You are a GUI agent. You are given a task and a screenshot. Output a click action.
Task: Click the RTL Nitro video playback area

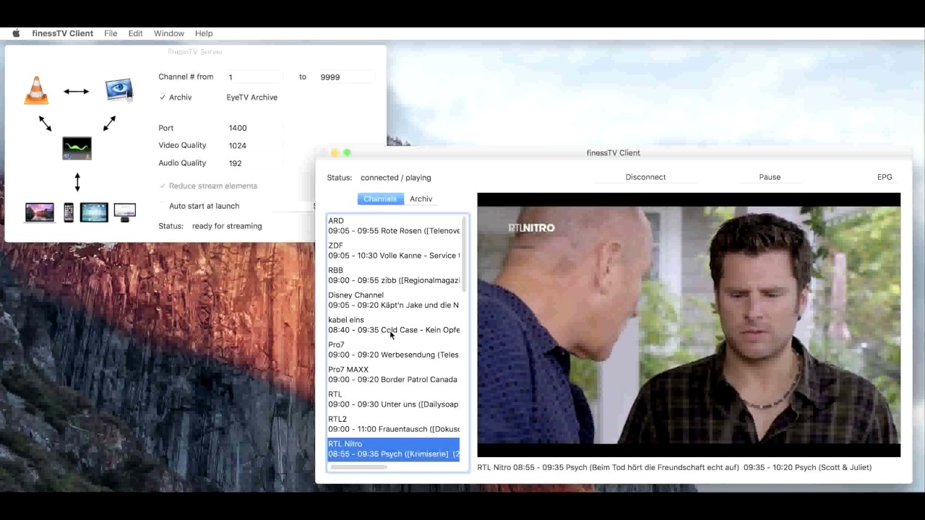689,325
